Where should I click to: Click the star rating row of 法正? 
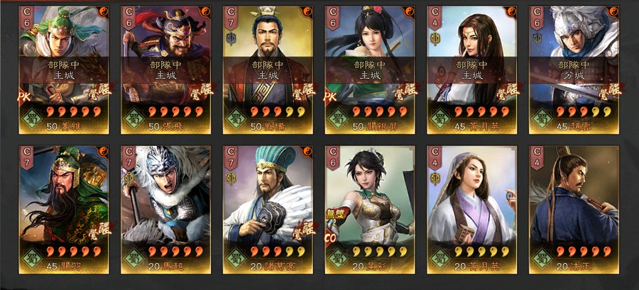584,252
